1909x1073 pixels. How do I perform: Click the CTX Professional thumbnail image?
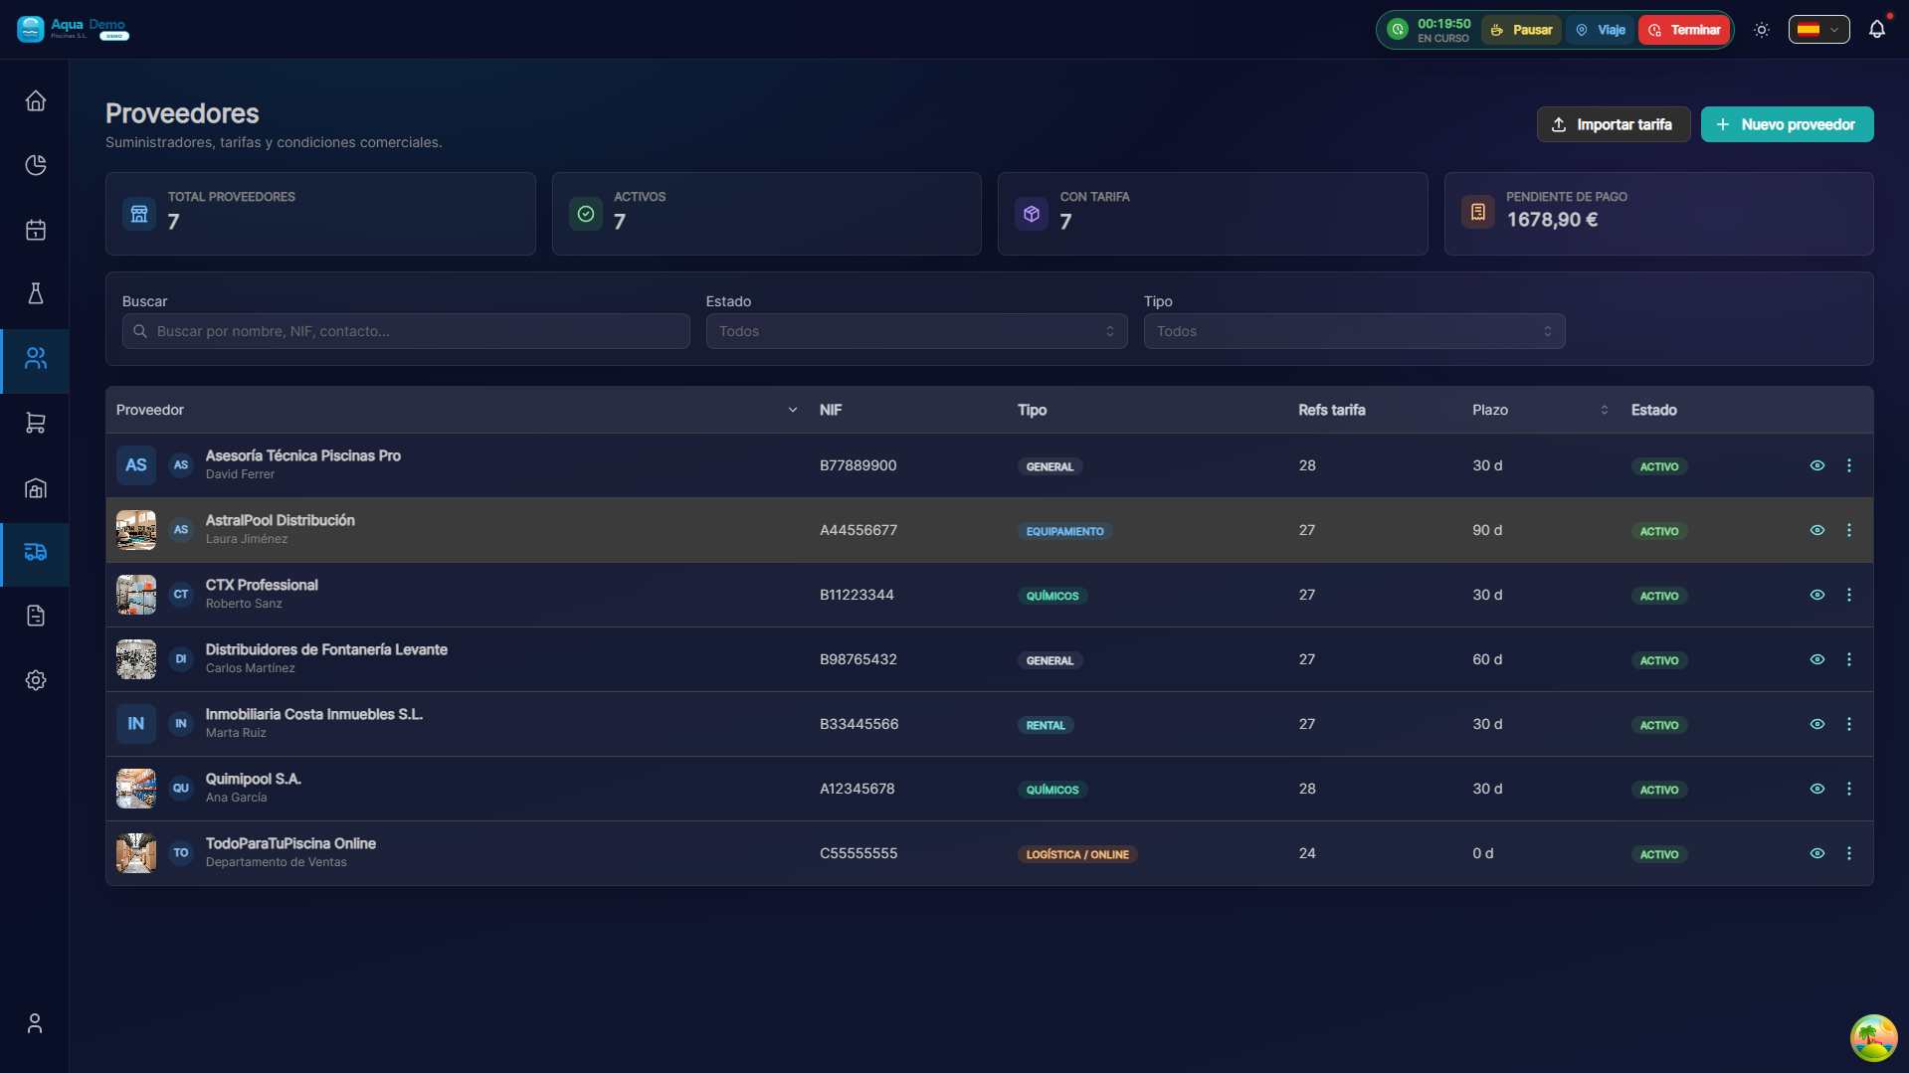click(x=136, y=595)
